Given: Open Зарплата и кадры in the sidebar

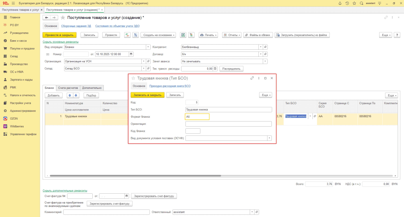Looking at the screenshot, I should tap(21, 79).
